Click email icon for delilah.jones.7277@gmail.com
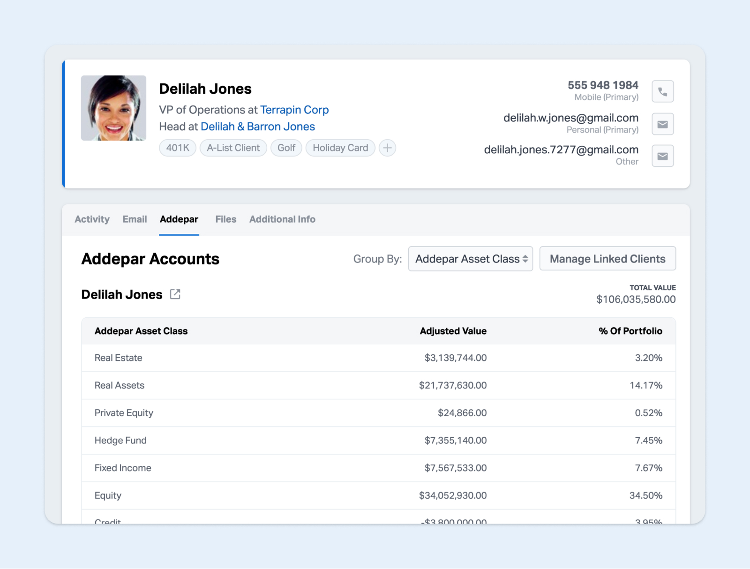Image resolution: width=750 pixels, height=569 pixels. pyautogui.click(x=662, y=156)
